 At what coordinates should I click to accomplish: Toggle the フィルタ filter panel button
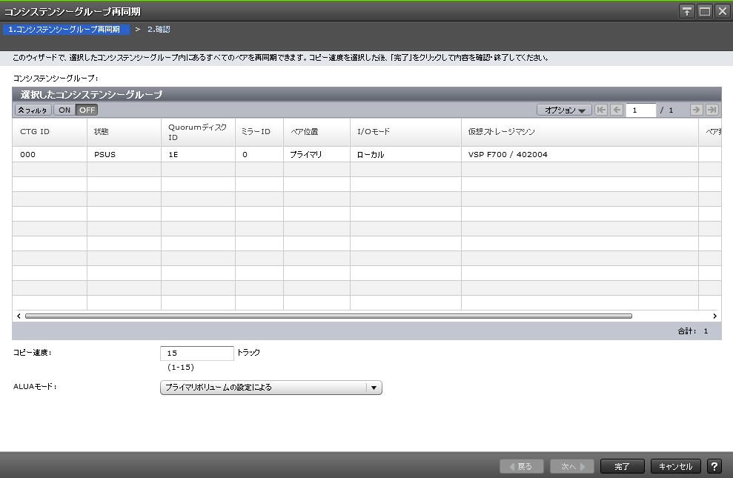(x=33, y=110)
